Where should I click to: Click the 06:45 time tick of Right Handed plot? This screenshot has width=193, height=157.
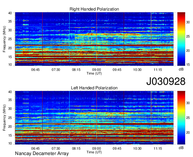click(x=35, y=70)
